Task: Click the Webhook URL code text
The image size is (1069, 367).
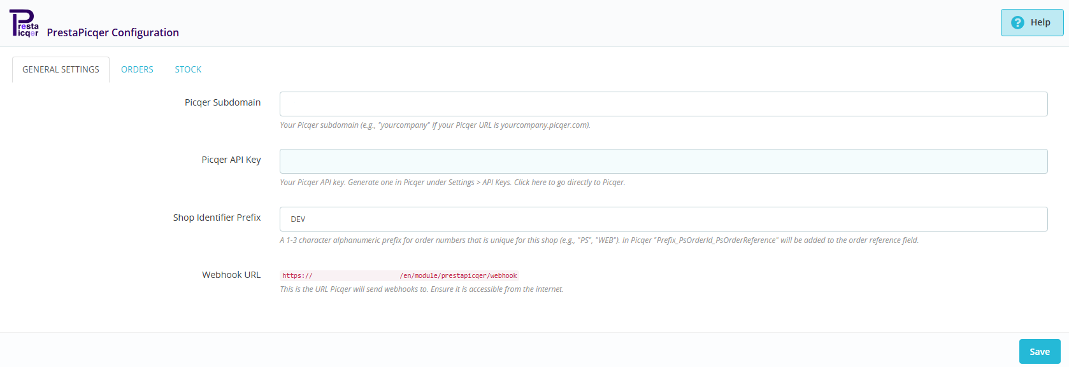Action: click(399, 275)
